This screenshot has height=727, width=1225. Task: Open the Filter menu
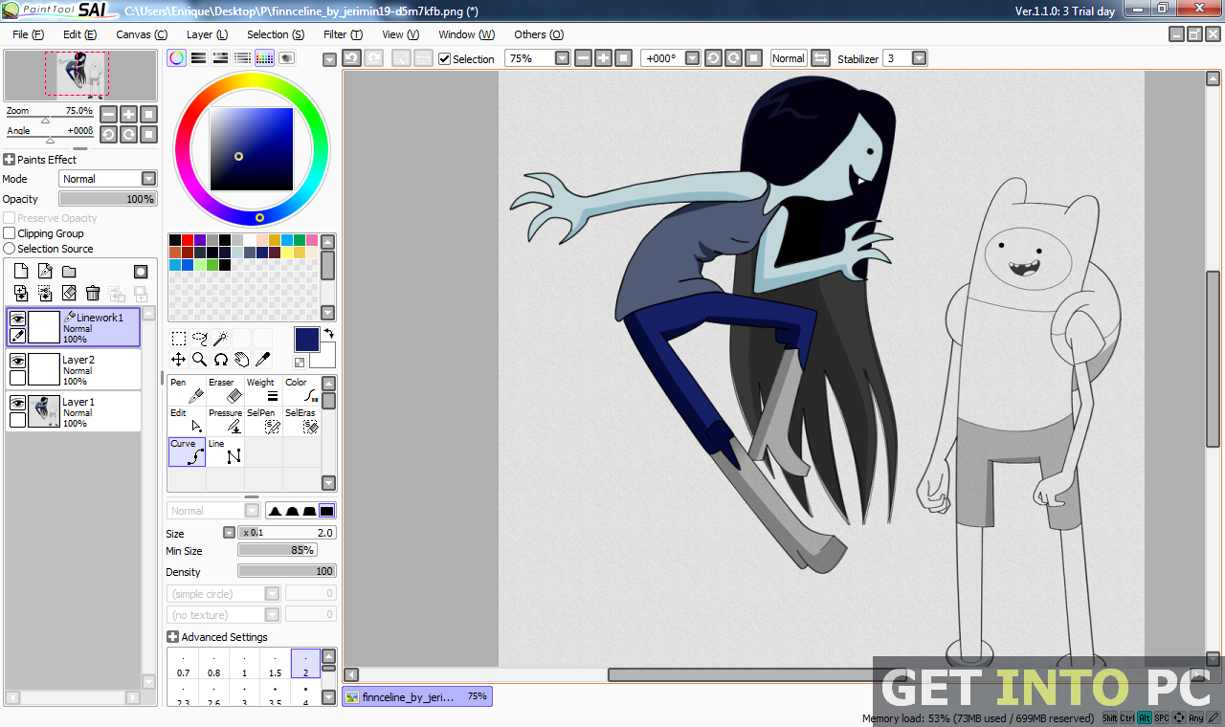343,34
